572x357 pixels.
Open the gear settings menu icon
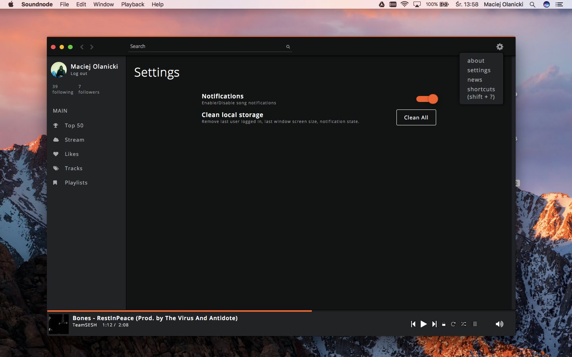click(500, 47)
